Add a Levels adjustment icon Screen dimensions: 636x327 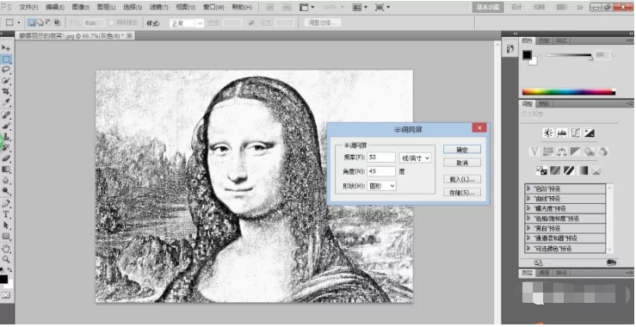coord(562,133)
